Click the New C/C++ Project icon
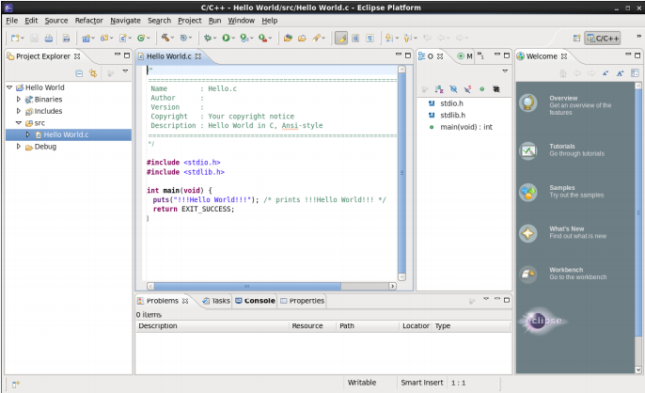Screen dimensions: 645x393 tap(86, 39)
